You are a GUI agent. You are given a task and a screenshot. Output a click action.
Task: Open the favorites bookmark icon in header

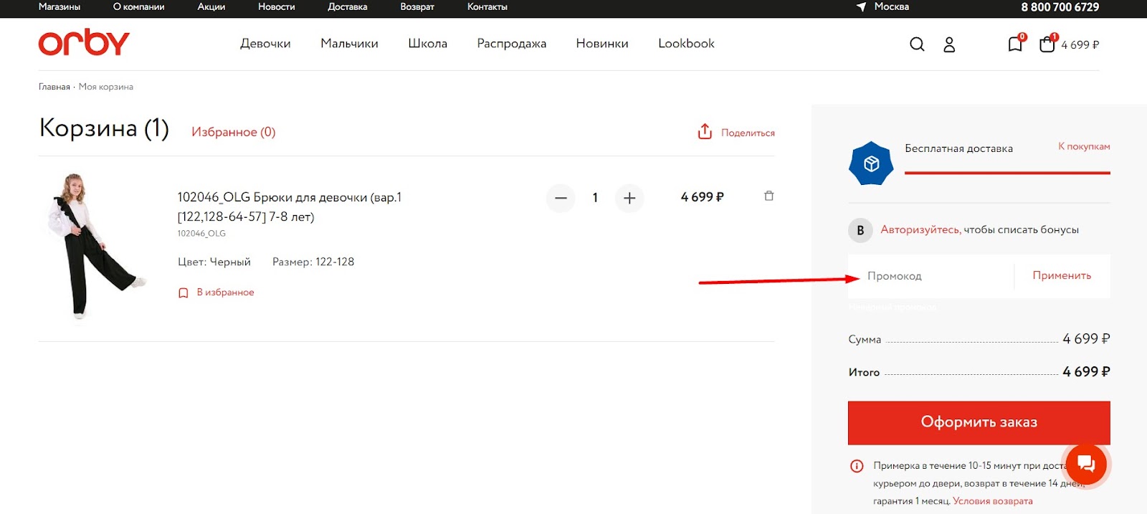point(1015,44)
